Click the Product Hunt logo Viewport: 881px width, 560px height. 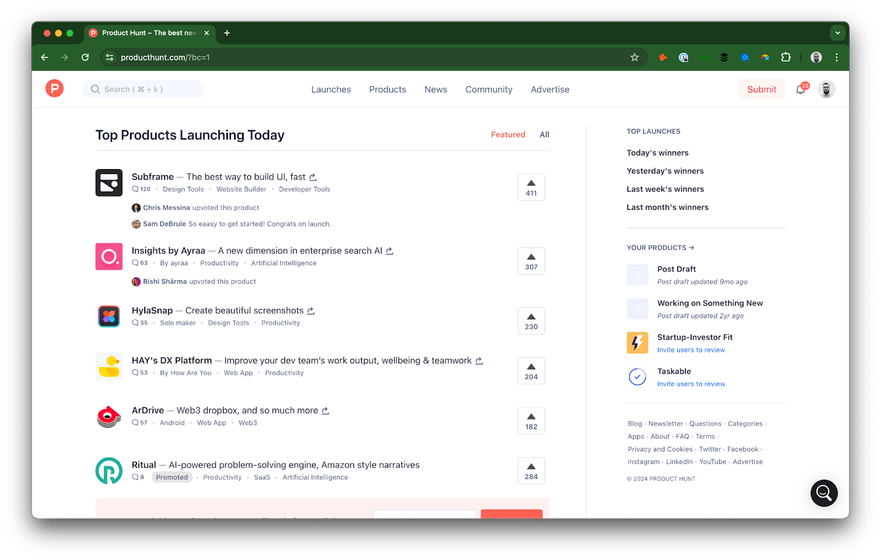pos(55,89)
